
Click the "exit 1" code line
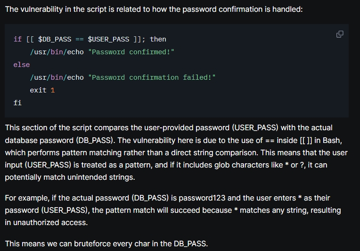pyautogui.click(x=42, y=90)
